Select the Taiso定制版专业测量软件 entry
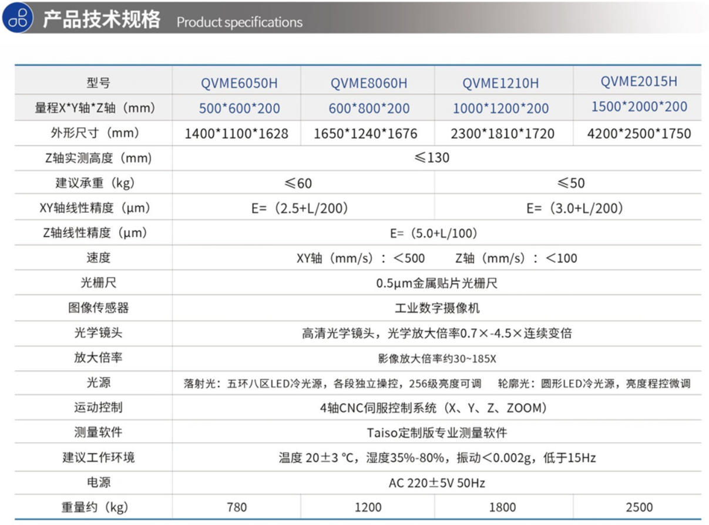 (x=438, y=433)
